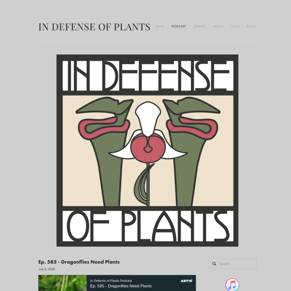The height and width of the screenshot is (291, 291).
Task: Select the Podcast navigation item
Action: click(x=179, y=27)
